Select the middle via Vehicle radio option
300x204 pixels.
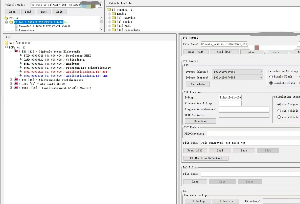point(279,111)
